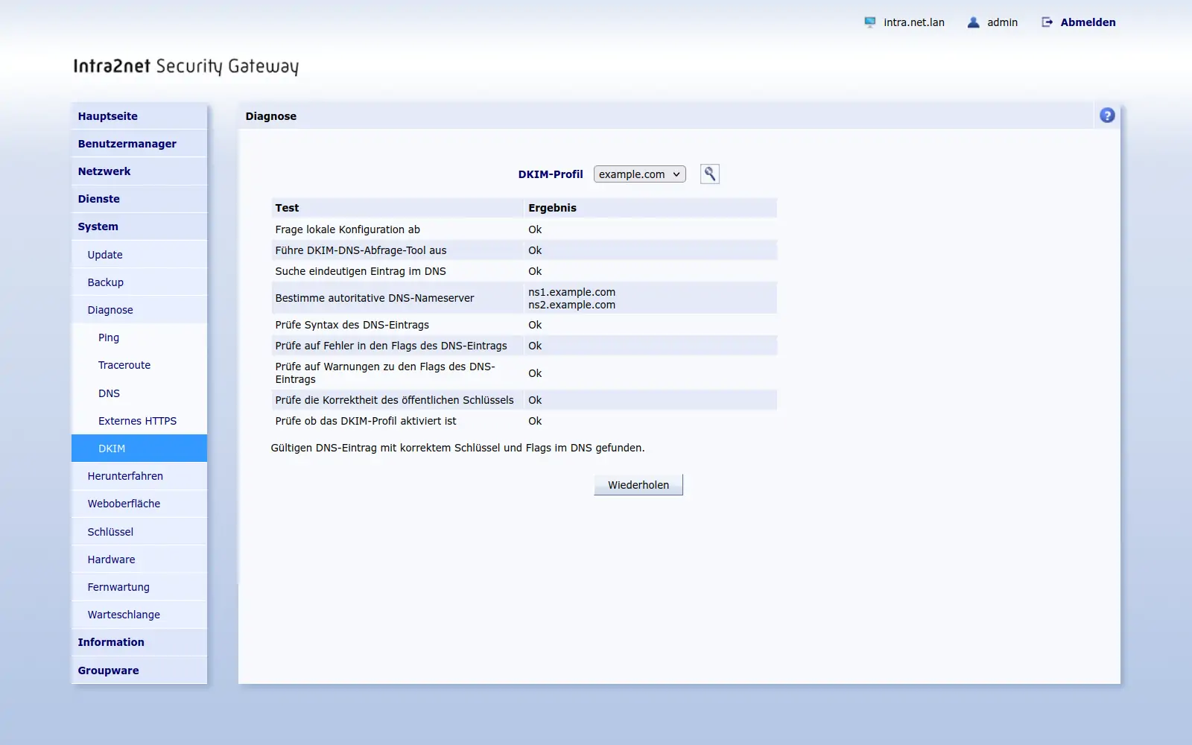Screen dimensions: 1192x745
Task: Click the Wiederholen button
Action: point(638,485)
